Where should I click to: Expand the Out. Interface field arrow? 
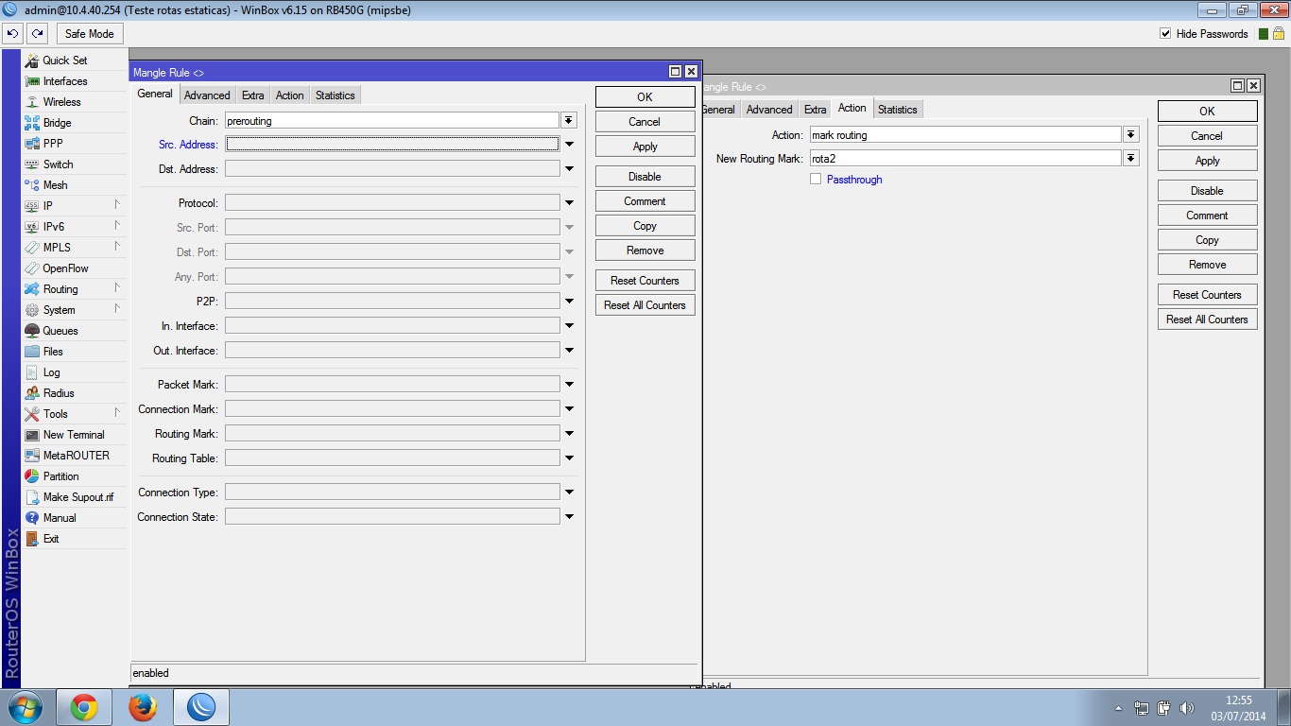(x=569, y=351)
